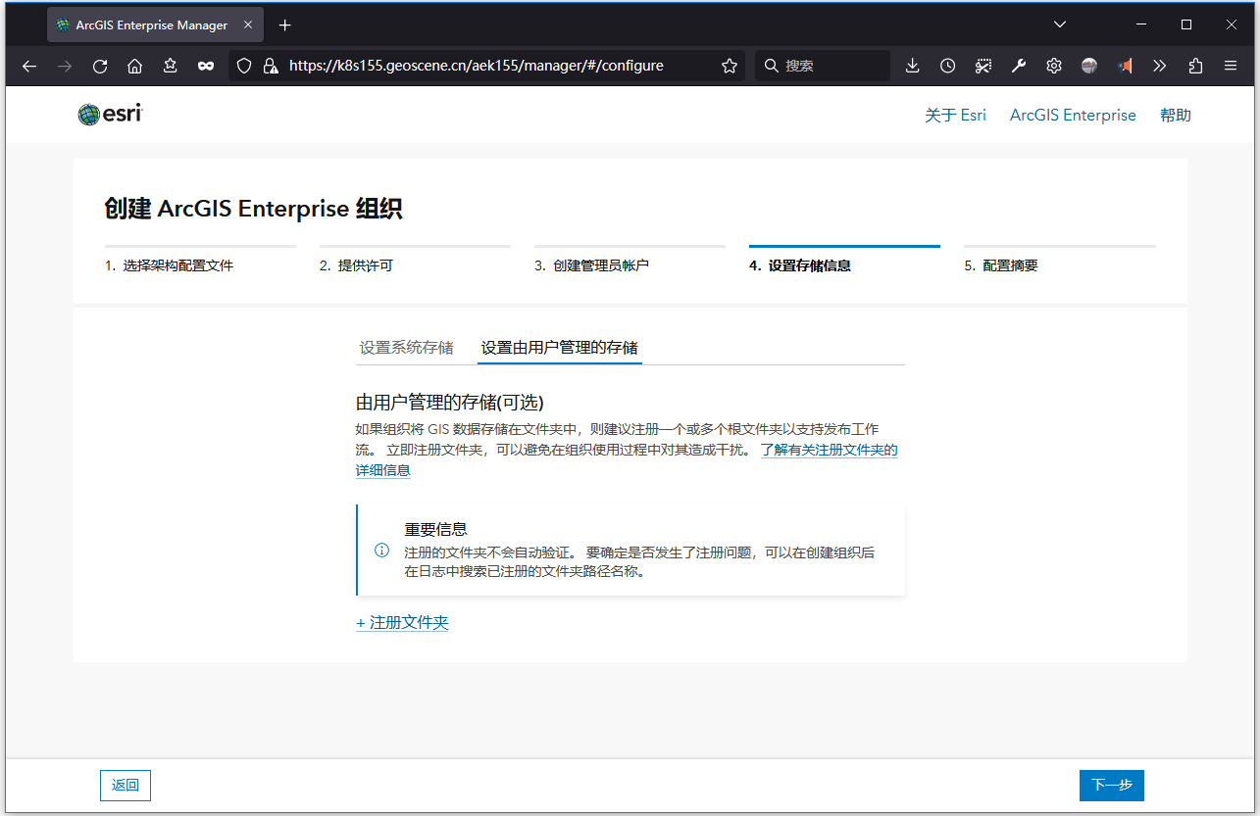Close the ArcGIS Enterprise Manager tab
The height and width of the screenshot is (816, 1260).
(x=249, y=24)
